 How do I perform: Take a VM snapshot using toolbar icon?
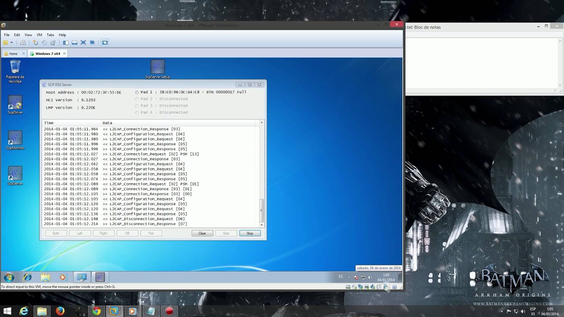coord(36,43)
